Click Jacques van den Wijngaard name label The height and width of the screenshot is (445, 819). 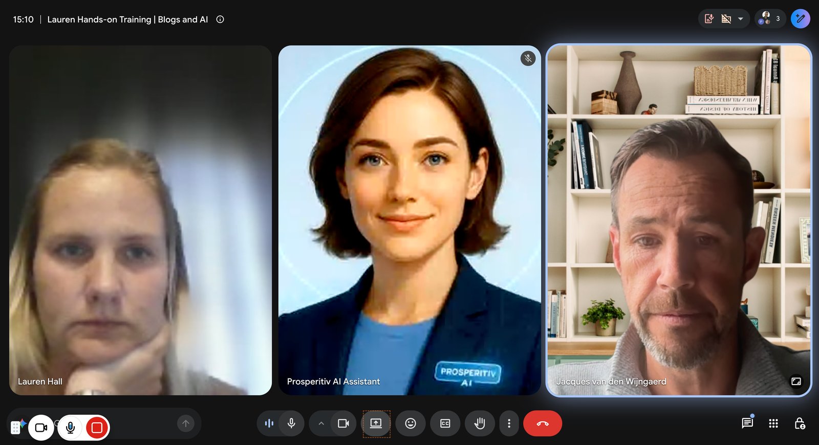pyautogui.click(x=611, y=382)
